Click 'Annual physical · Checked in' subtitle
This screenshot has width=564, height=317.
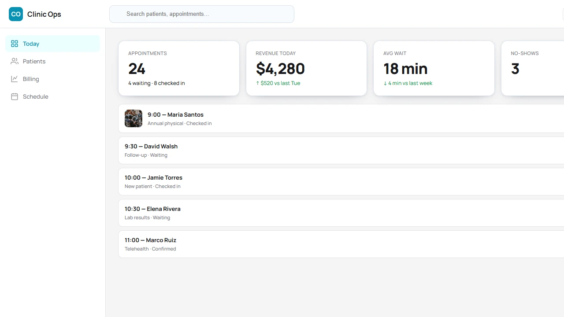(180, 123)
